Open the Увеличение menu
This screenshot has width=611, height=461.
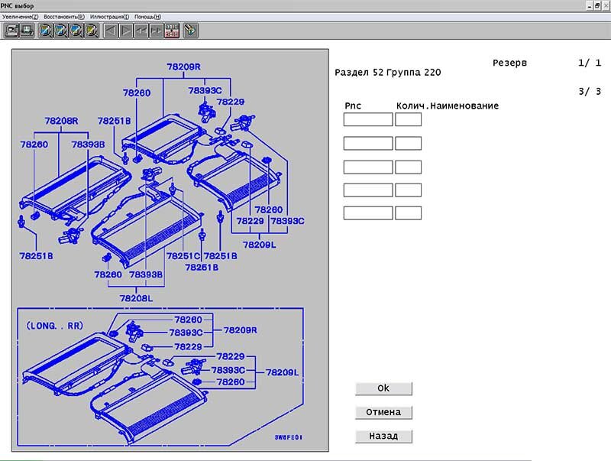tap(21, 16)
